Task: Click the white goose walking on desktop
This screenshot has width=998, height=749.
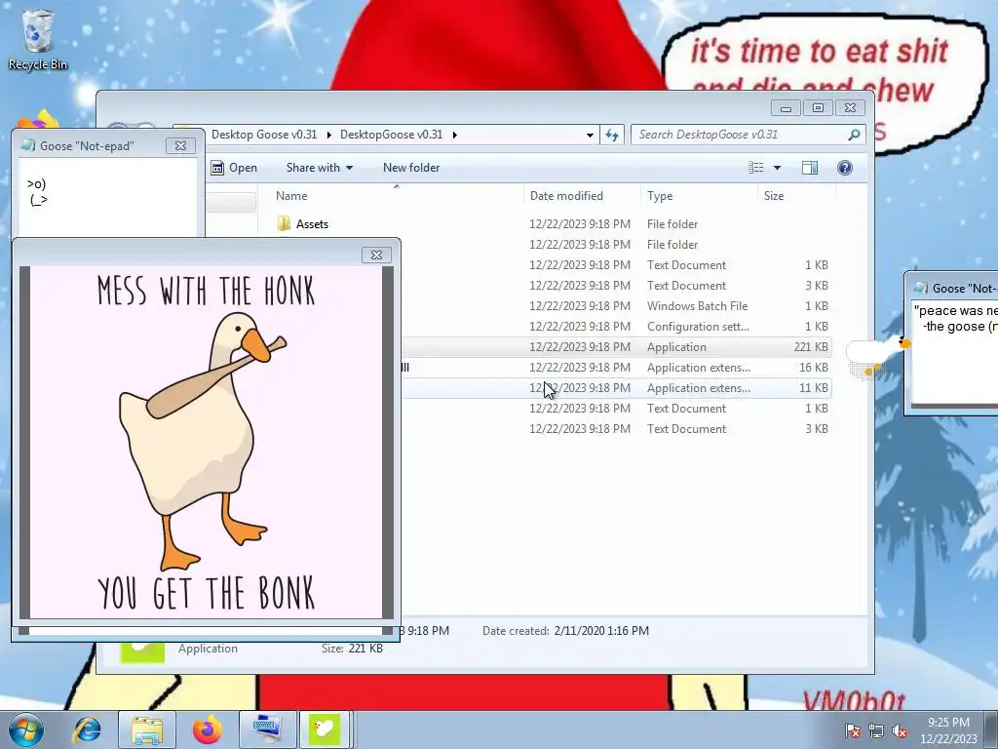Action: pyautogui.click(x=878, y=355)
